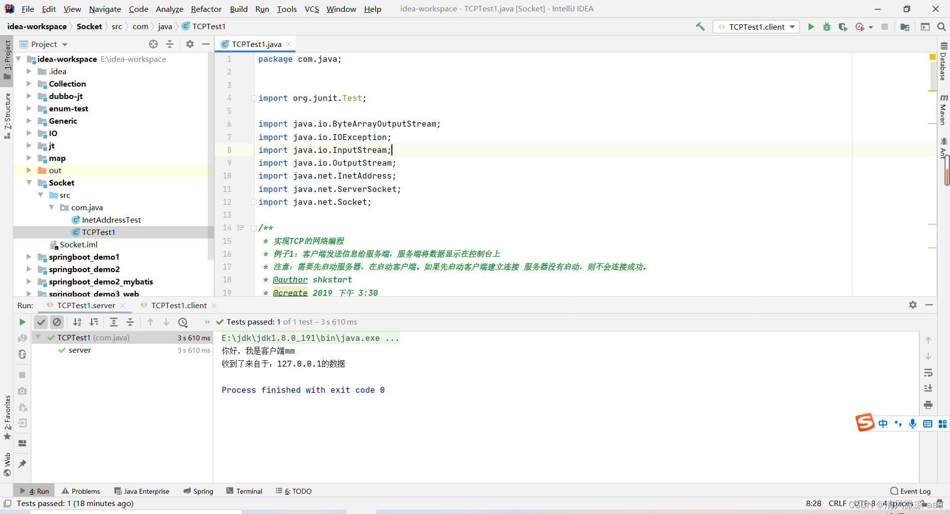Collapse all test results
The image size is (950, 514).
[130, 322]
